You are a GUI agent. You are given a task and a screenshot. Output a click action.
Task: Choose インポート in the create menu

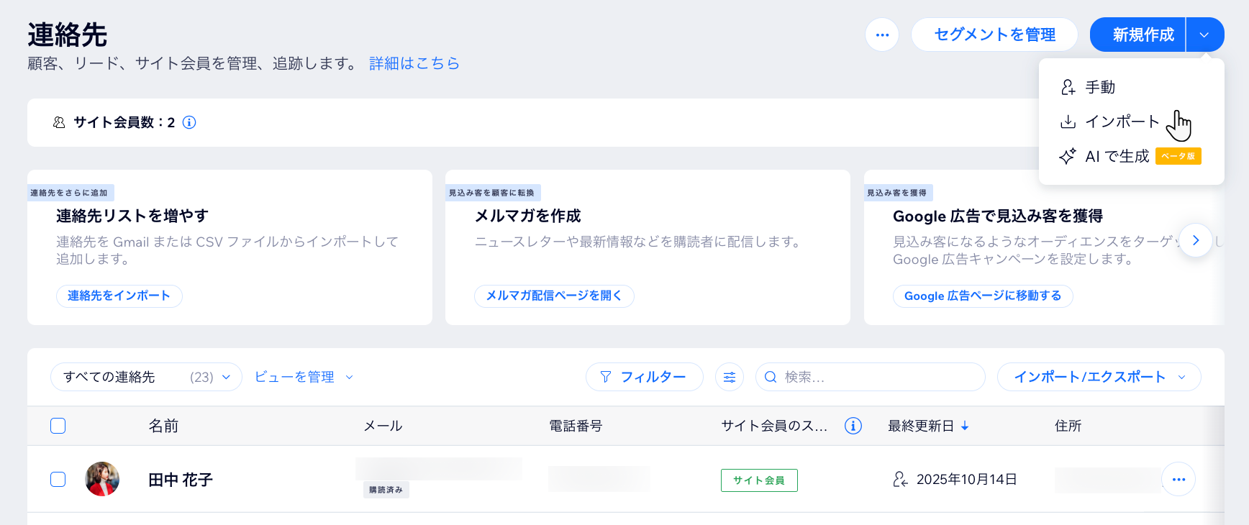click(1131, 122)
